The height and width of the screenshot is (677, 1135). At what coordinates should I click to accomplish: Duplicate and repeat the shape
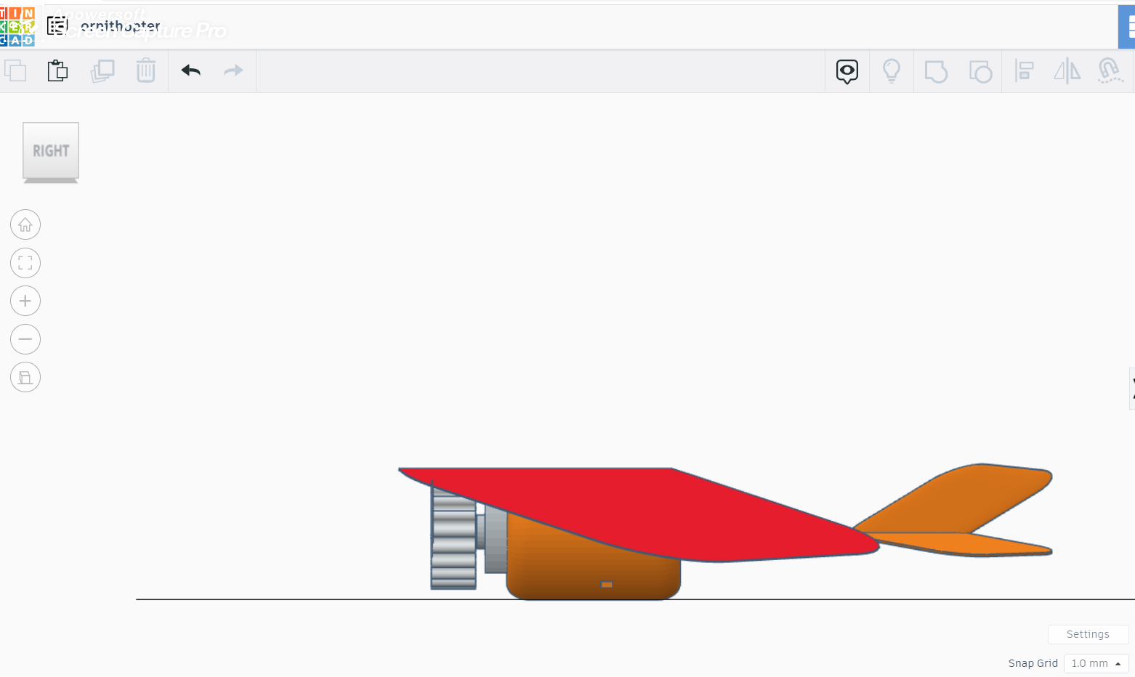102,70
